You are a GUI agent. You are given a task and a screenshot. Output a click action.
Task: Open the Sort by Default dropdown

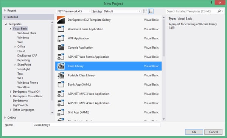pos(122,11)
